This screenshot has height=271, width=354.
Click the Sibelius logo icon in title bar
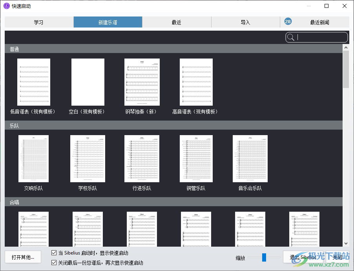tap(5, 6)
